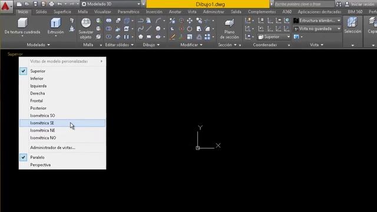Click the Undo arrow icon
The image size is (377, 212).
click(59, 4)
